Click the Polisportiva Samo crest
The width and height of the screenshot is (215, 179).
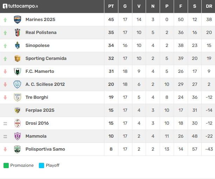click(x=17, y=149)
